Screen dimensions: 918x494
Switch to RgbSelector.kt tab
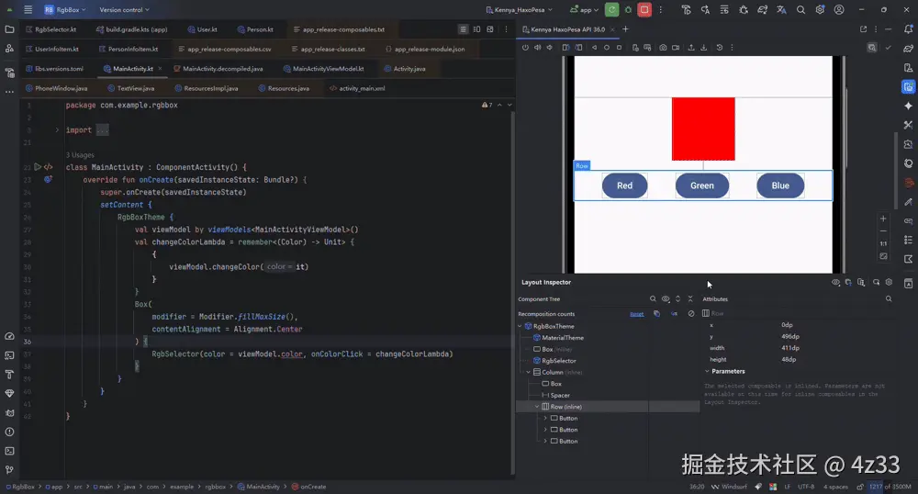click(50, 29)
